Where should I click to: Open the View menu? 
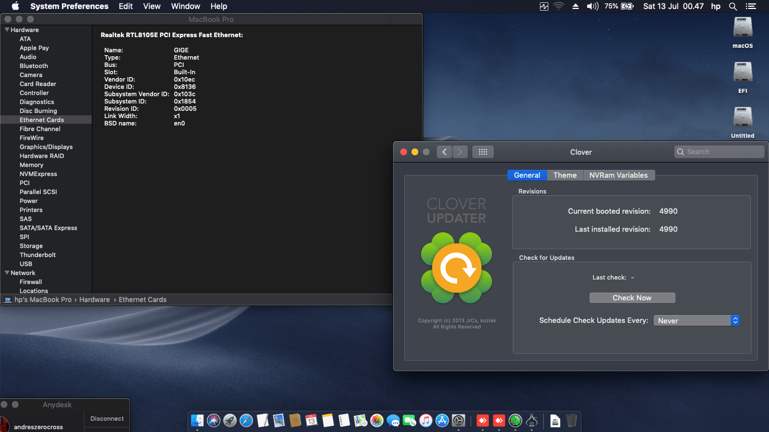[152, 6]
